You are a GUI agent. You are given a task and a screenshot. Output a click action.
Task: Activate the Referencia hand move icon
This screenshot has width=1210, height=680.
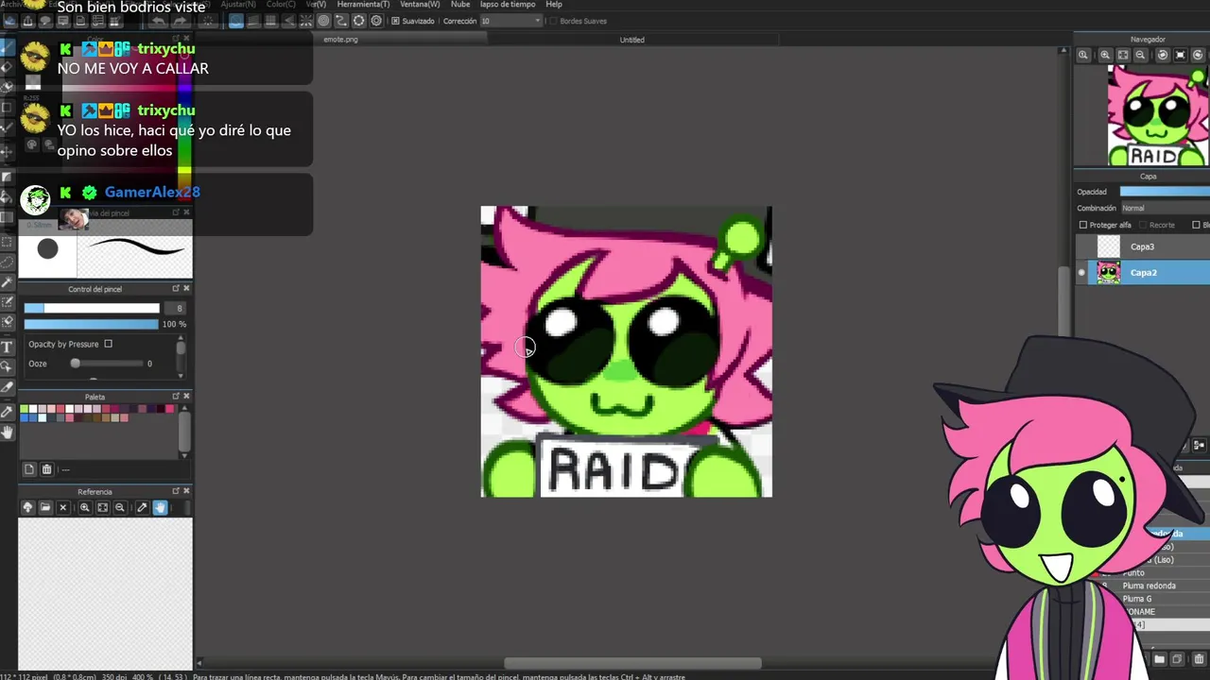point(160,507)
